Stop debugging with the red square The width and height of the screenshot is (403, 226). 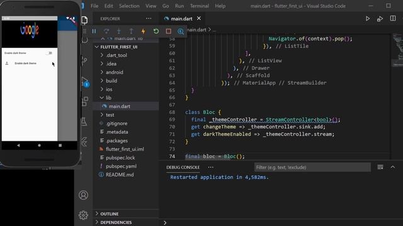point(169,31)
